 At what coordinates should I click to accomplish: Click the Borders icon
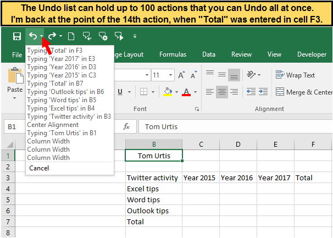coord(143,92)
